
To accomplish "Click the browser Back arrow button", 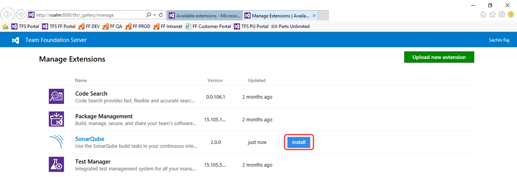I will point(7,14).
